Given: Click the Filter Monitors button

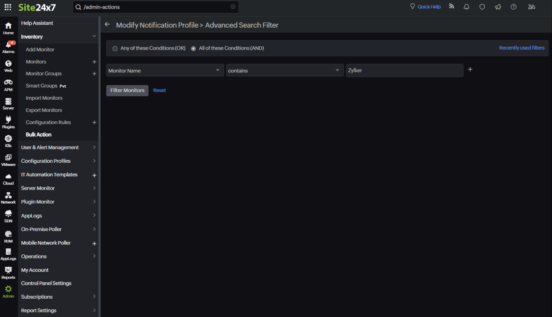Looking at the screenshot, I should (x=127, y=90).
